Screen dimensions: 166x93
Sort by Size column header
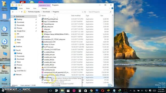102,16
